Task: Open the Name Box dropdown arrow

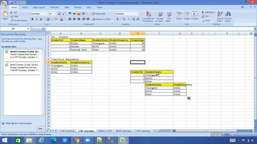Action: (x=28, y=29)
